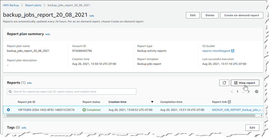
Task: Open info link beside Report plan summary
Action: [48, 34]
